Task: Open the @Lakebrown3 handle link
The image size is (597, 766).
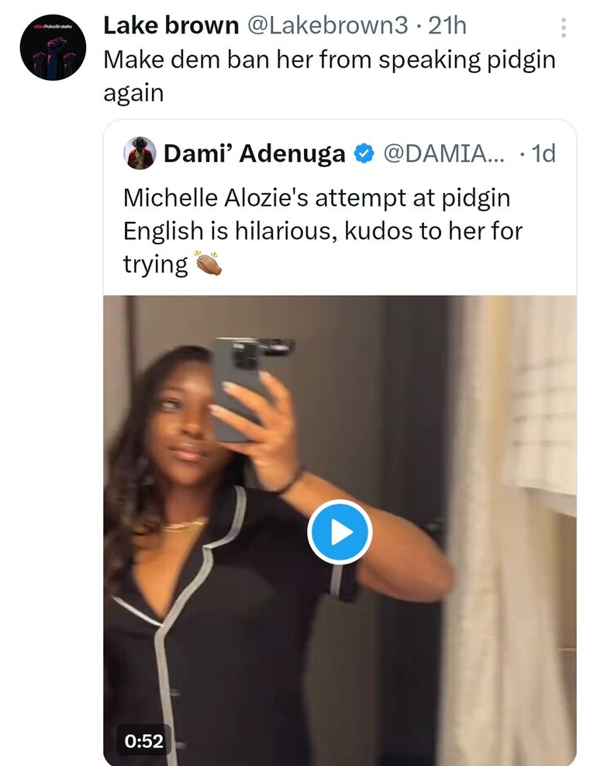Action: (326, 26)
